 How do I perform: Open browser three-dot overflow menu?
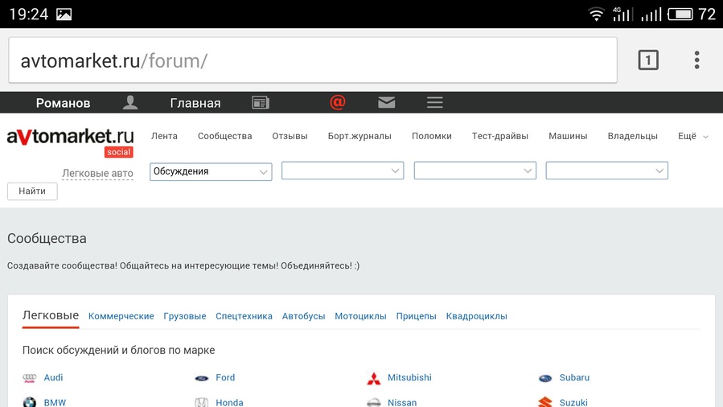696,60
